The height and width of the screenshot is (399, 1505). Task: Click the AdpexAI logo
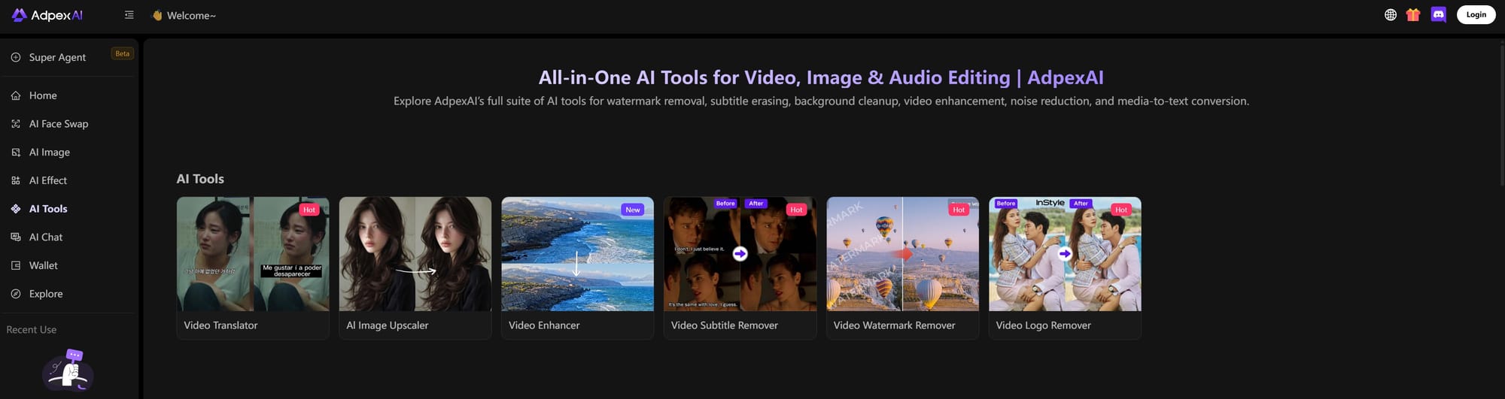click(x=47, y=15)
